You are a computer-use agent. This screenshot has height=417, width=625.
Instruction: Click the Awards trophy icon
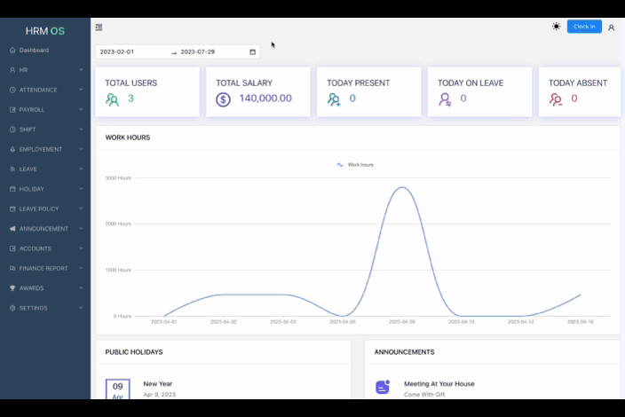[x=12, y=288]
